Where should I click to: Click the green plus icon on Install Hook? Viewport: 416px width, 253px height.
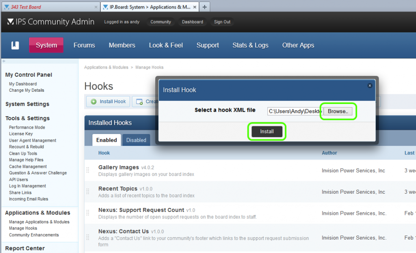pyautogui.click(x=94, y=102)
